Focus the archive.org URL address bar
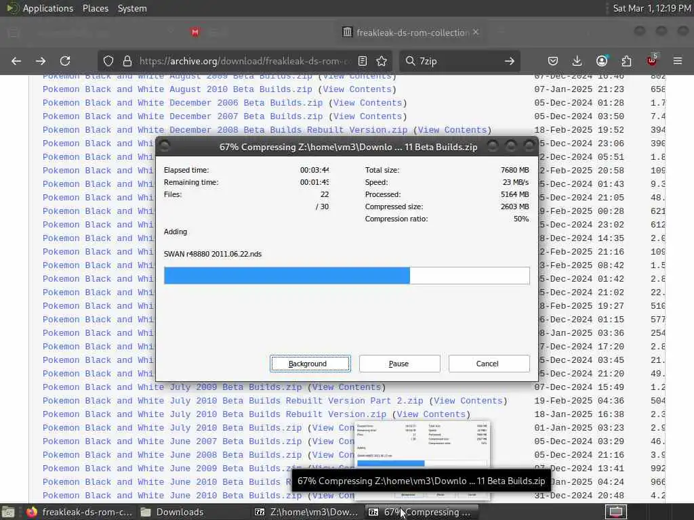The height and width of the screenshot is (520, 694). [245, 61]
